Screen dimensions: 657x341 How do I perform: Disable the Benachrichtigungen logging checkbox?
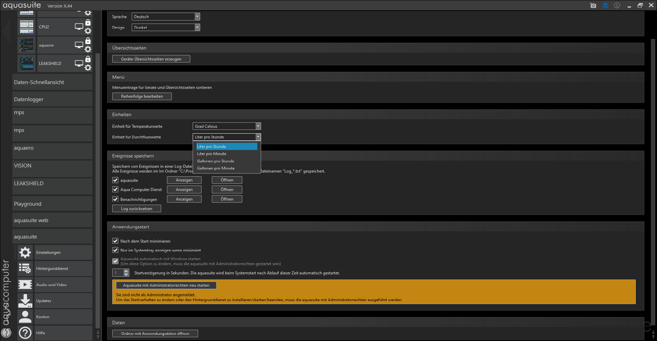[115, 199]
